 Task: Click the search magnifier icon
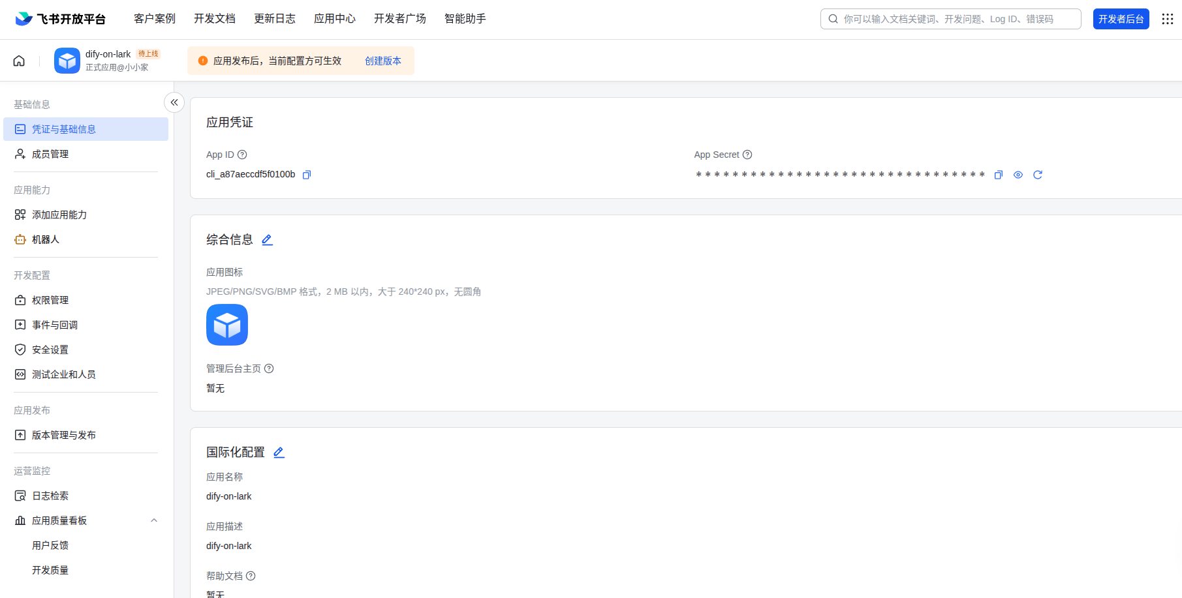[x=833, y=19]
